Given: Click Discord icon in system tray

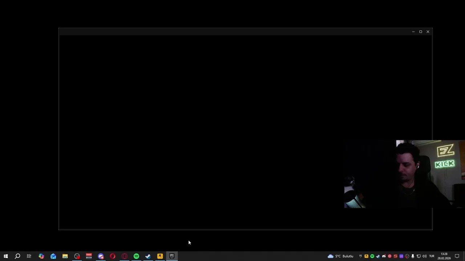Looking at the screenshot, I should coord(384,256).
